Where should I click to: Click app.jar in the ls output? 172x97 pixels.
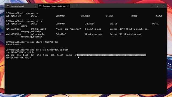pos(10,55)
